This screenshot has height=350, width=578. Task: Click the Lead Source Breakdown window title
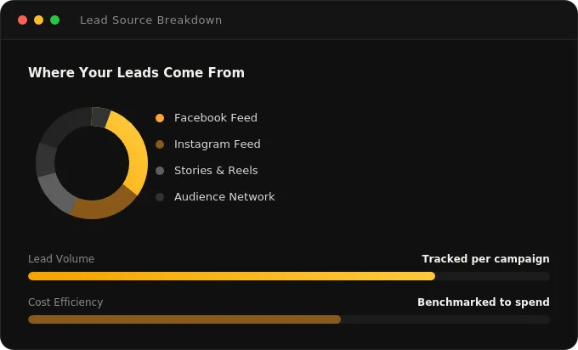point(150,20)
